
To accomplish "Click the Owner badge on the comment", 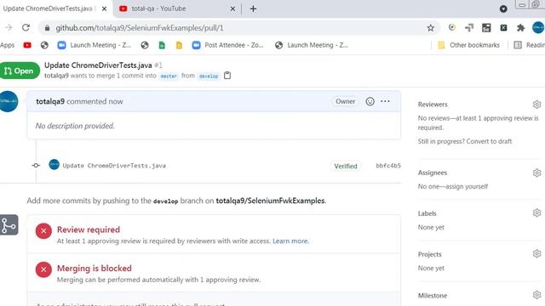I will tap(345, 101).
